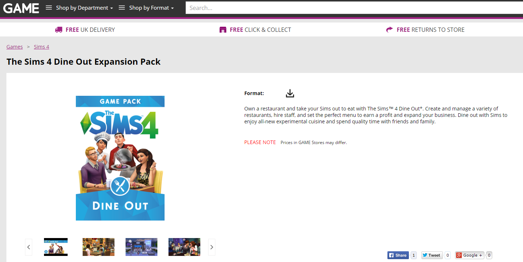Share via Google + button
523x262 pixels.
coord(470,255)
